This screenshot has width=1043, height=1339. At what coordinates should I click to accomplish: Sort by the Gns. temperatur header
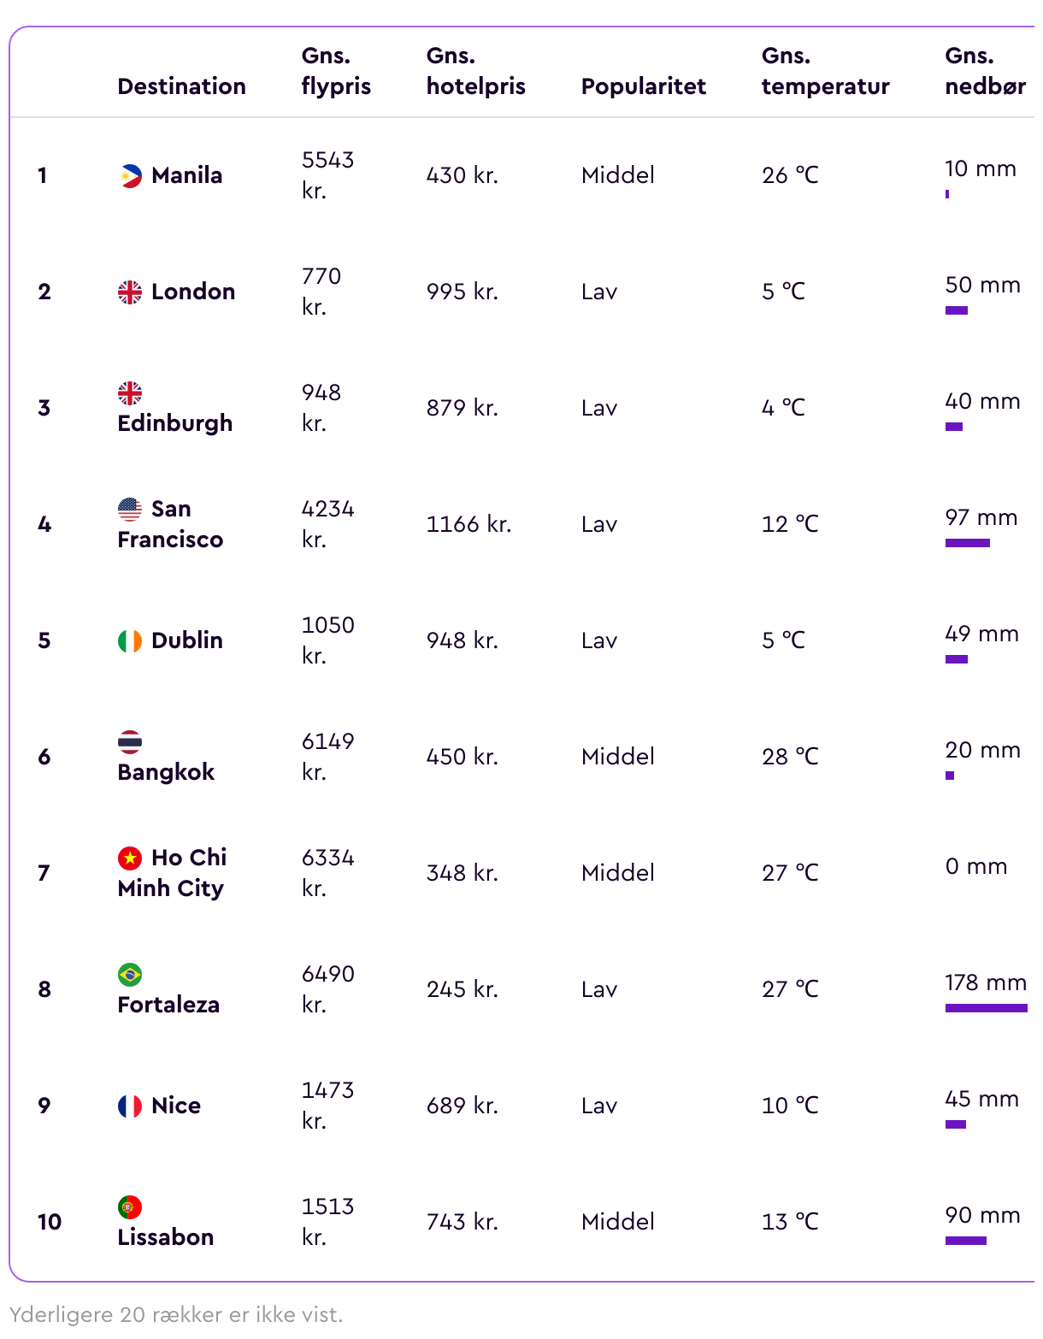pyautogui.click(x=825, y=71)
